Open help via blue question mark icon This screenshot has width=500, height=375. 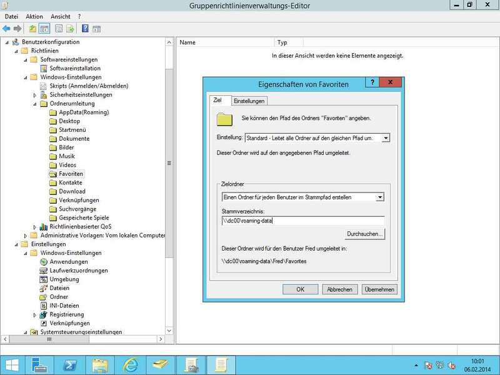(x=85, y=29)
